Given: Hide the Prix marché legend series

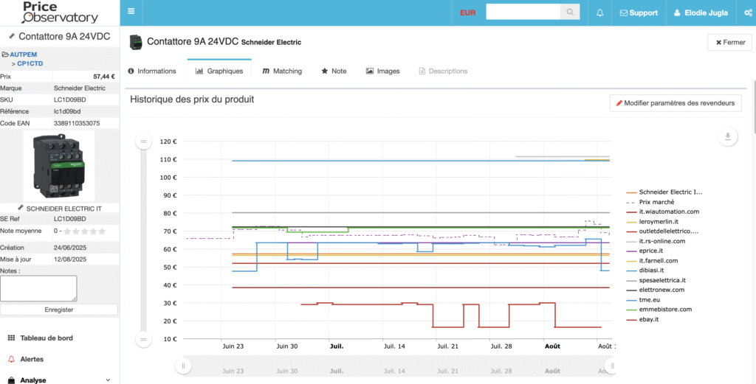Looking at the screenshot, I should tap(656, 202).
